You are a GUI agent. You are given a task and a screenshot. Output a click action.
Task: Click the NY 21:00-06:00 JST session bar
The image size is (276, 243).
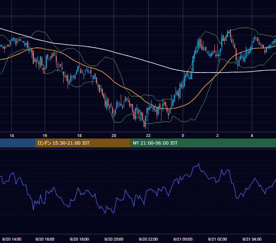tap(203, 143)
